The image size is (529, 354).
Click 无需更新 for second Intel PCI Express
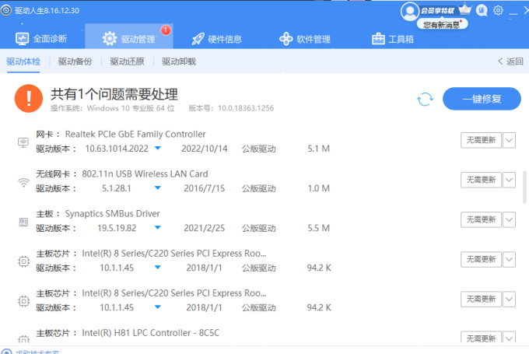click(481, 299)
